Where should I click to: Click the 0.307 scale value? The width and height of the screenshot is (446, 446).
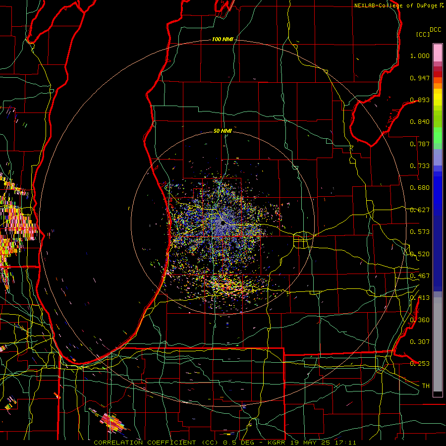click(x=420, y=342)
